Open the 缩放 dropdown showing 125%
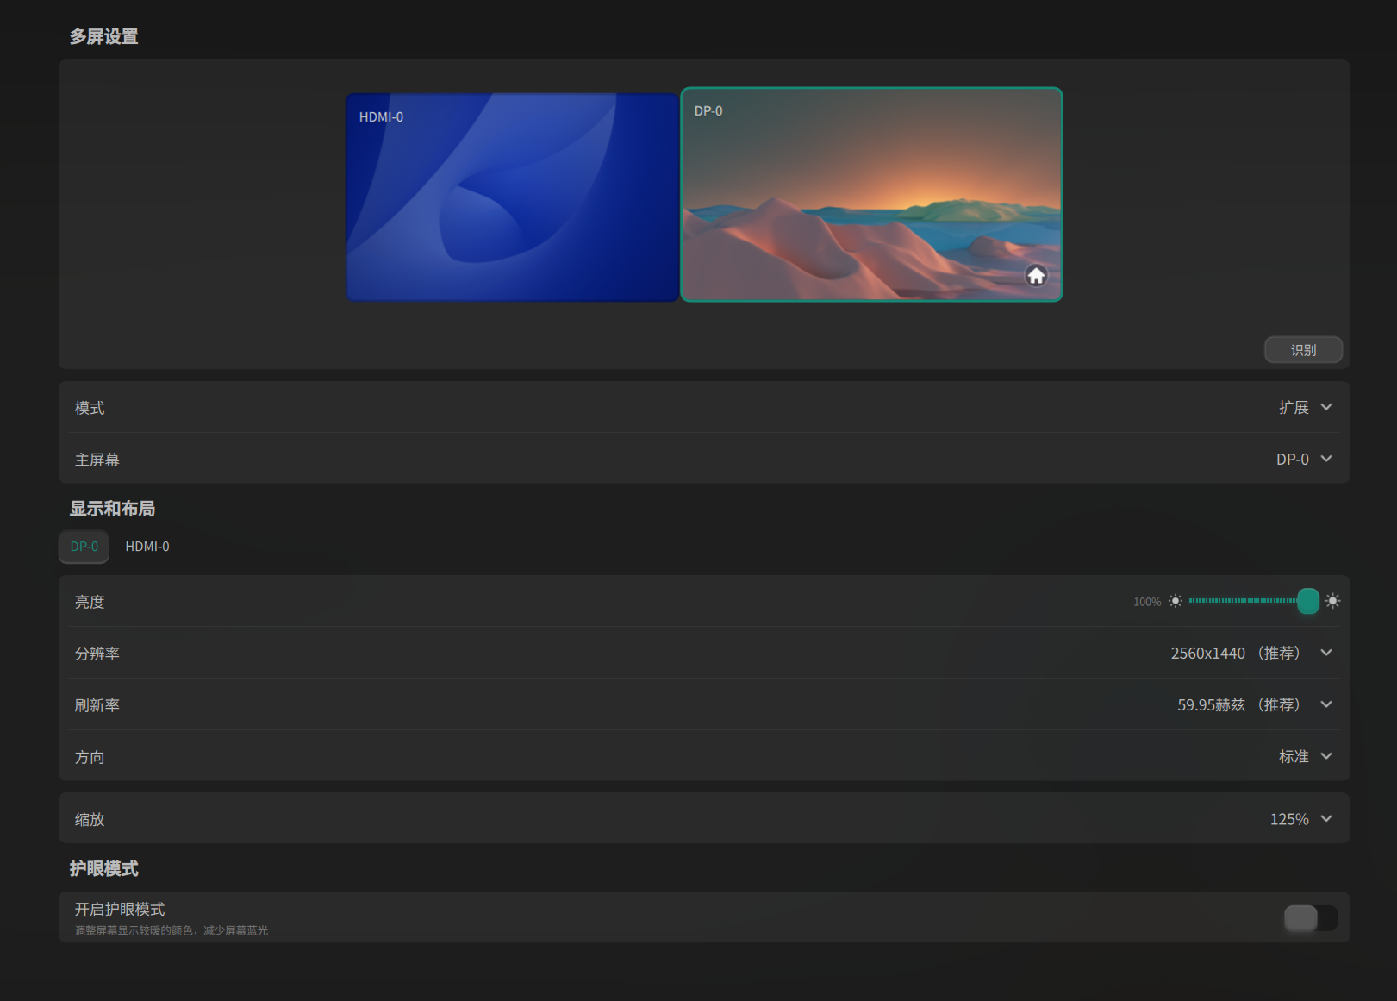The height and width of the screenshot is (1001, 1397). click(1300, 819)
